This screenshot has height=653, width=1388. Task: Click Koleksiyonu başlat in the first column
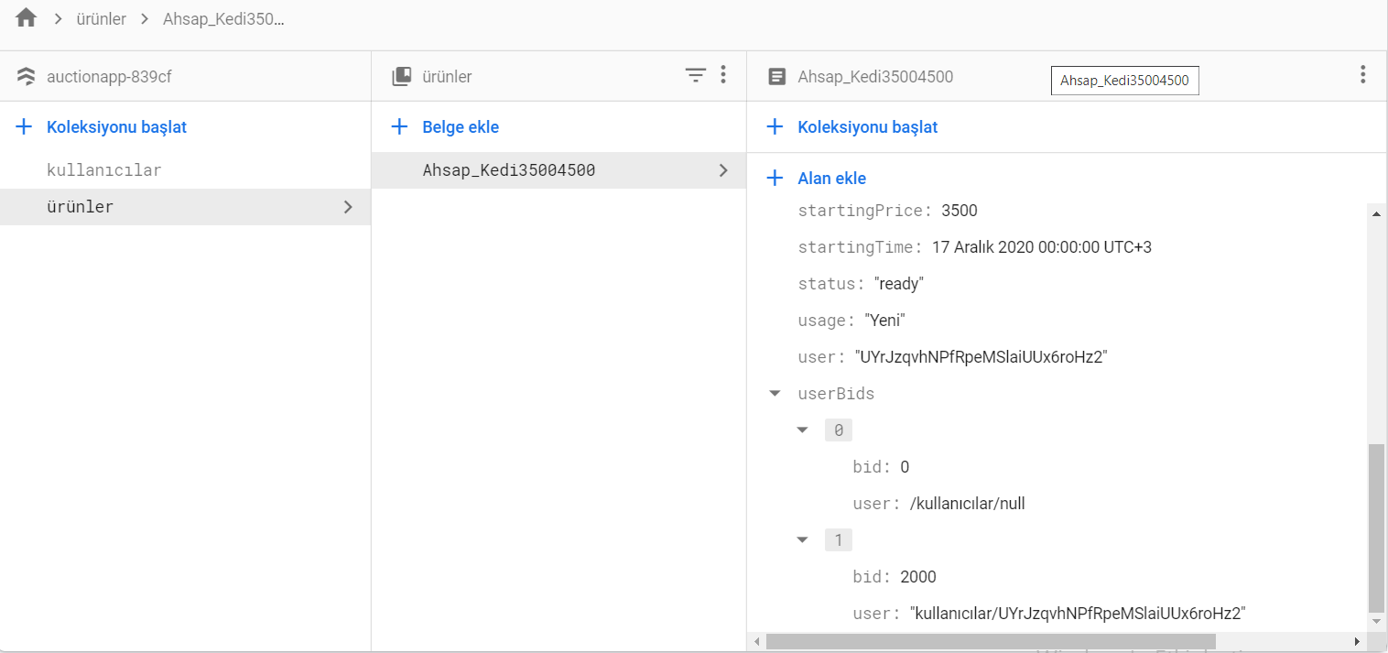pyautogui.click(x=116, y=127)
